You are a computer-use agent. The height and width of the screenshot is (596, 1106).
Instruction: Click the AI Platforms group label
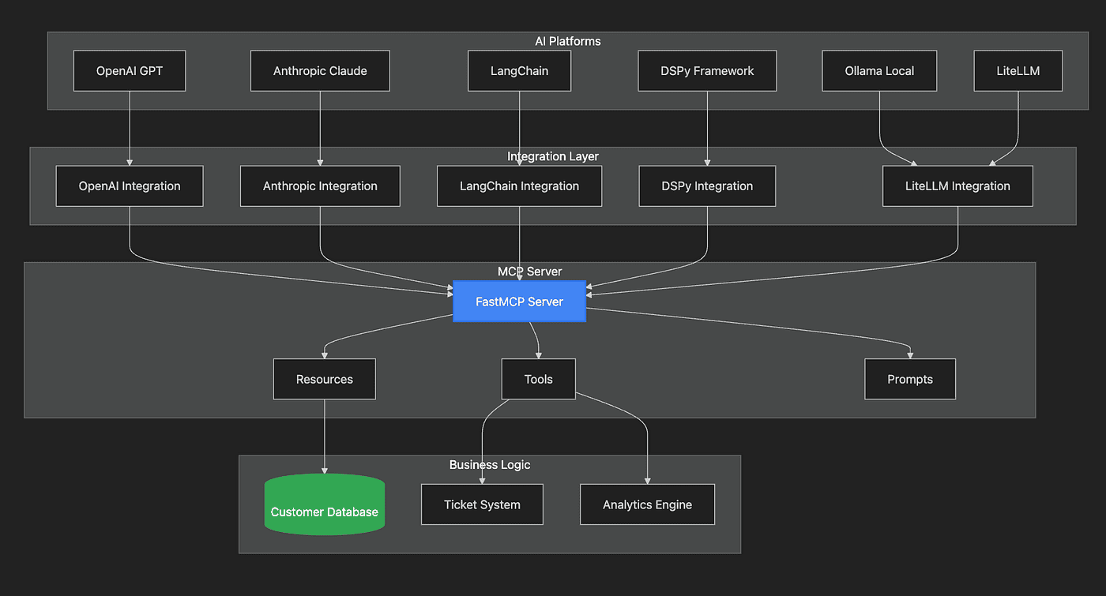point(567,41)
